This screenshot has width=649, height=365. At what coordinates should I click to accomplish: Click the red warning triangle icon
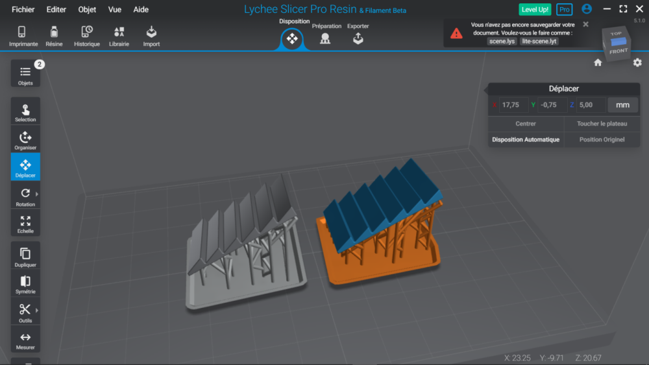click(x=456, y=34)
